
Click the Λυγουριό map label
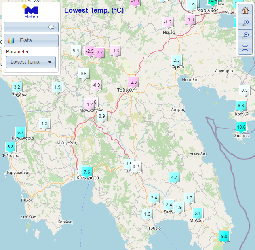tap(224, 71)
